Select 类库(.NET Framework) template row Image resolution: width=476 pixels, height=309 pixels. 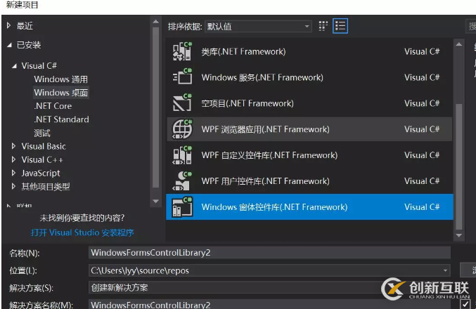[x=309, y=51]
